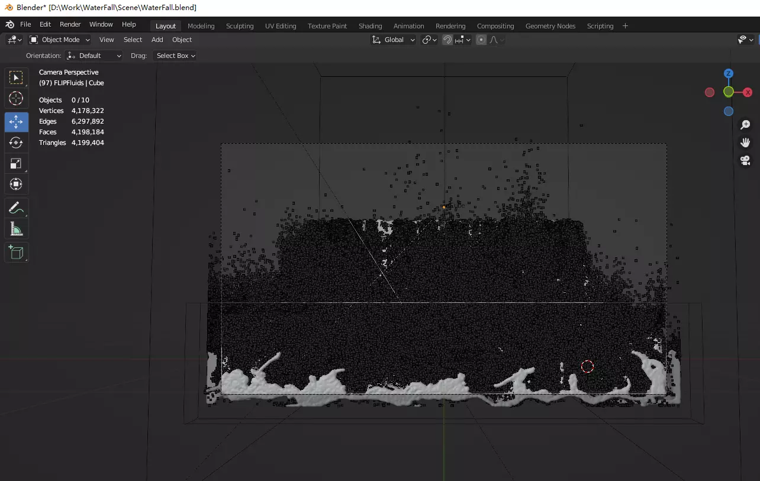Open proportional editing falloff dropdown

[496, 40]
